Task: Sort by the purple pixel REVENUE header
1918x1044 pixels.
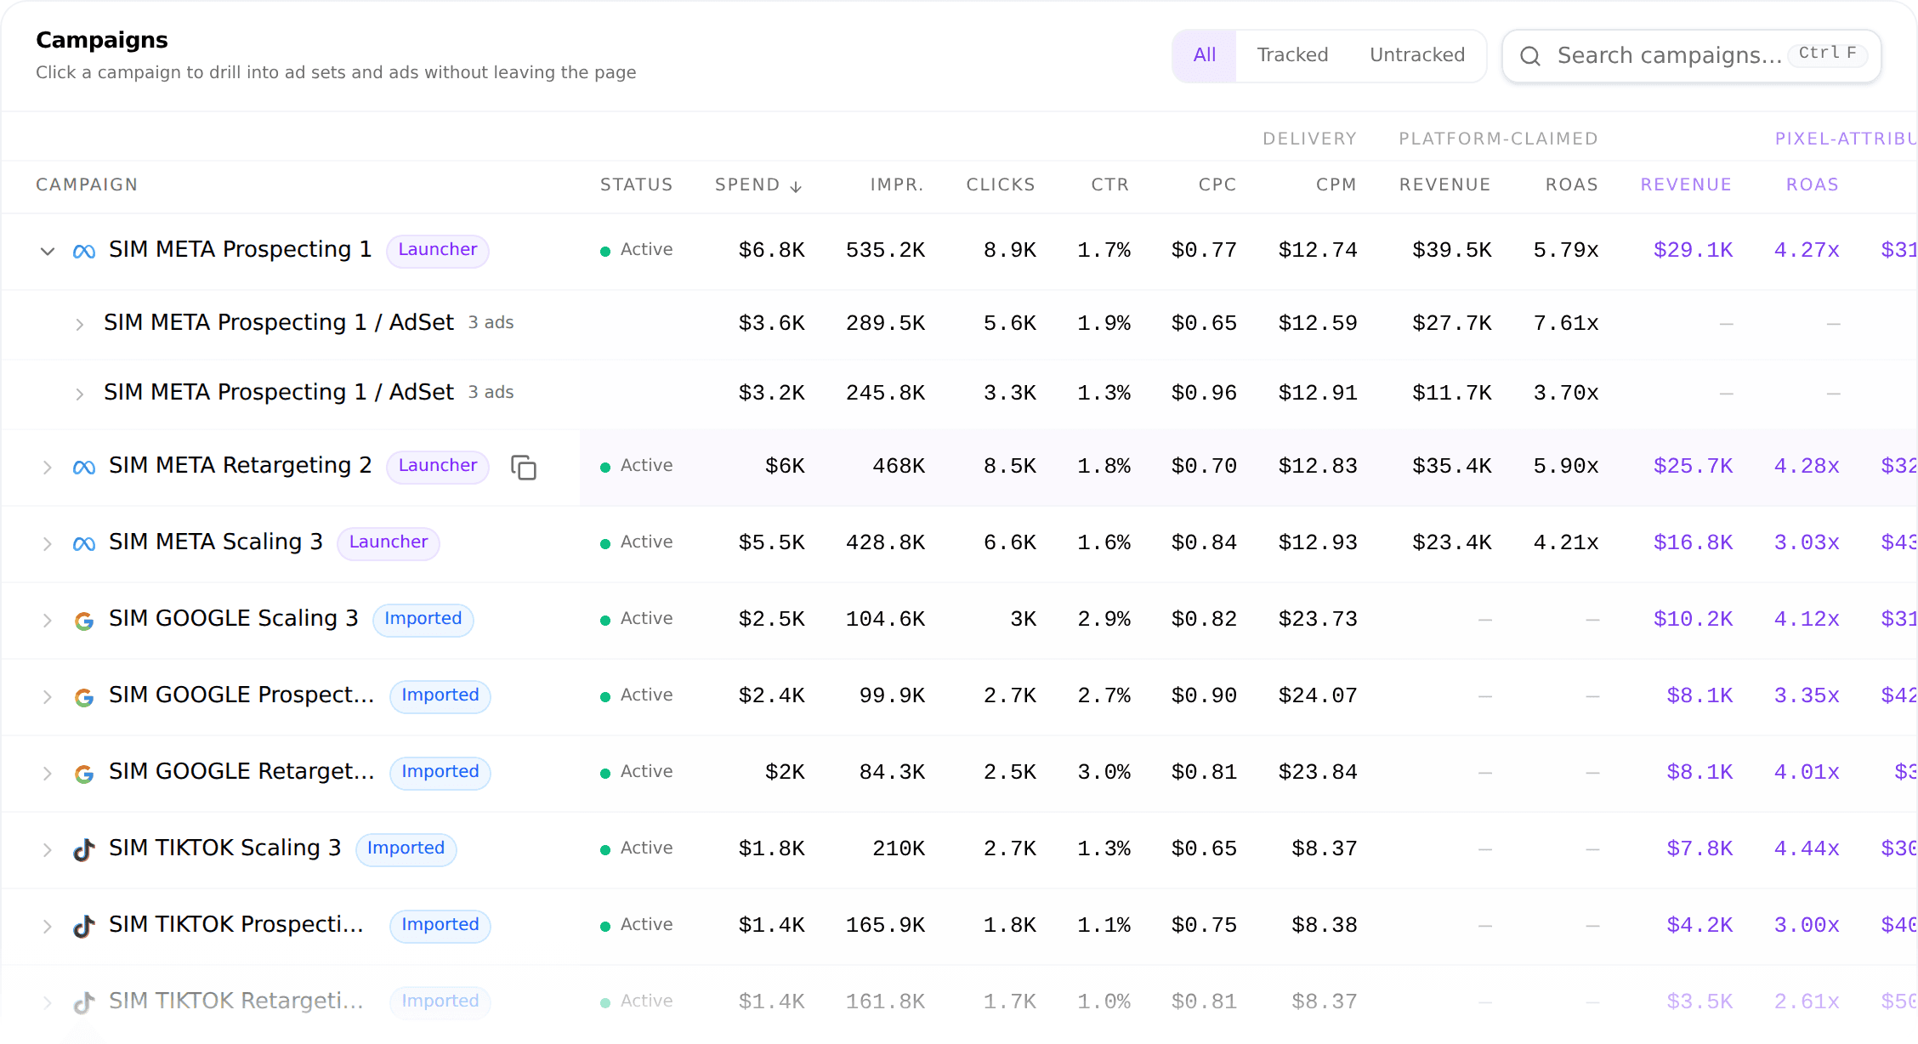Action: tap(1686, 184)
